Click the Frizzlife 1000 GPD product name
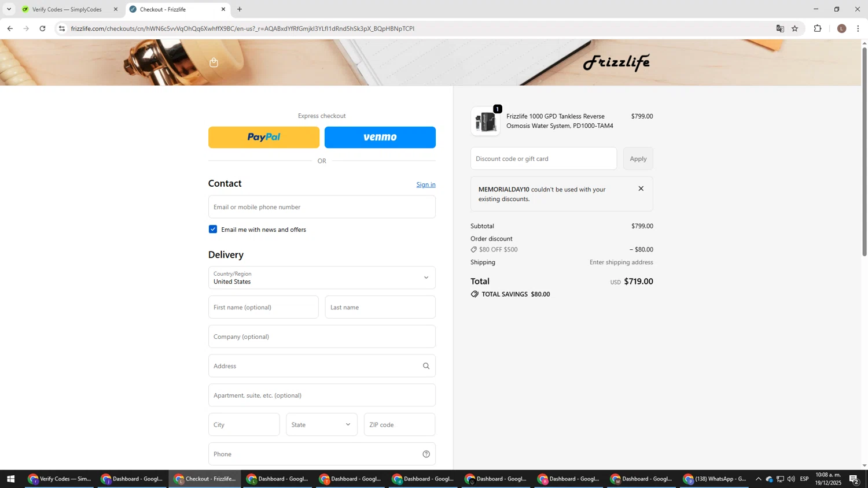The width and height of the screenshot is (868, 488). click(560, 121)
